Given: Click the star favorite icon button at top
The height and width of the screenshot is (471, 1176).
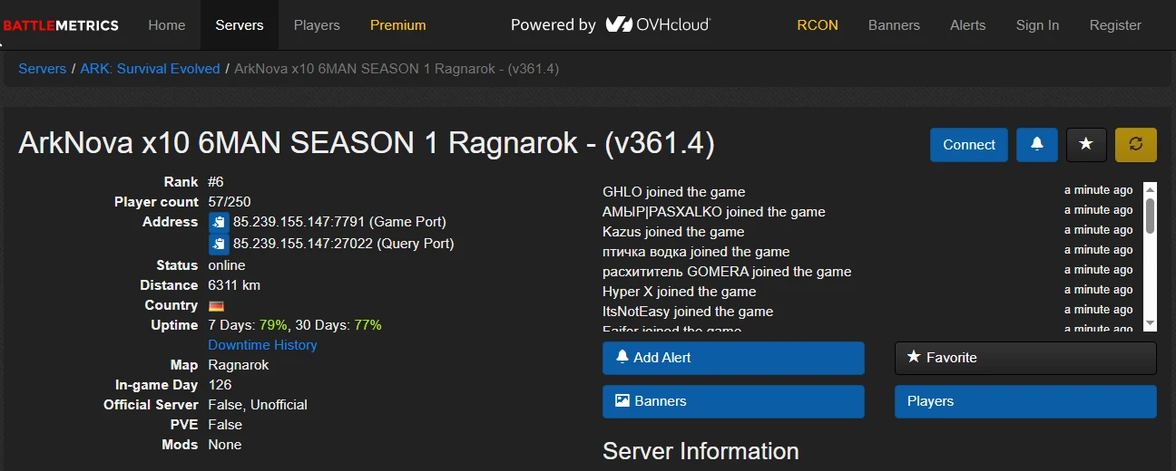Looking at the screenshot, I should click(x=1086, y=145).
